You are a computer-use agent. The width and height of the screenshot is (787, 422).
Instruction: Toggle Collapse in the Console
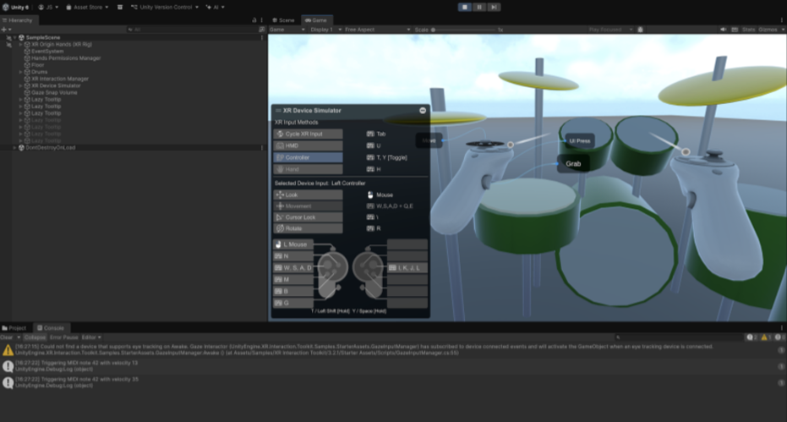[x=35, y=337]
